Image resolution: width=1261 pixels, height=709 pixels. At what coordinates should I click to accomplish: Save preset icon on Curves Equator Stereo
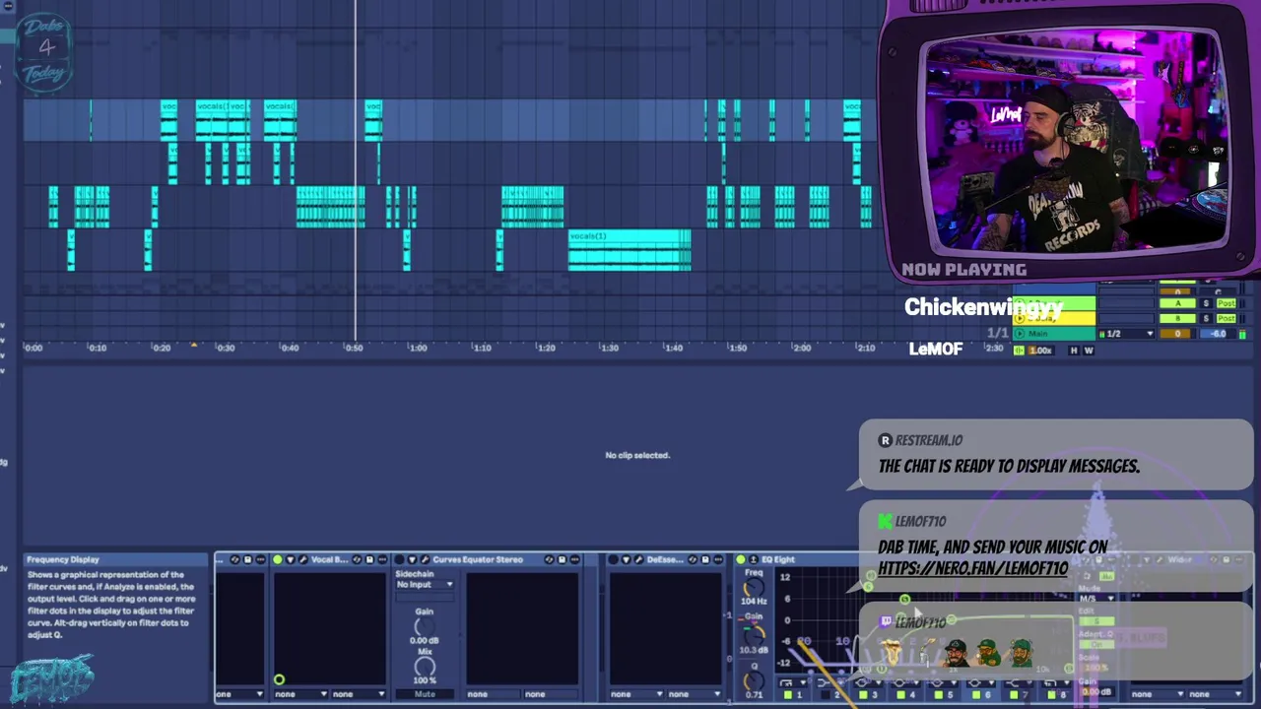562,559
